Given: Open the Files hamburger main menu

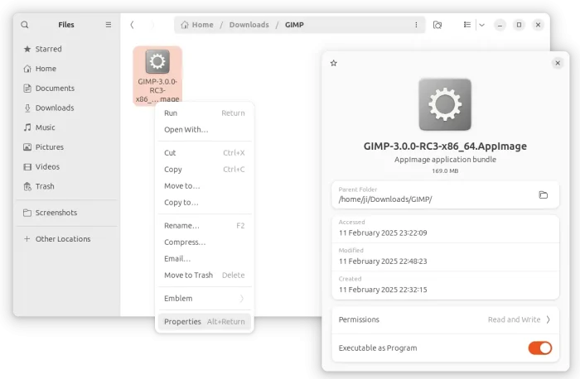Looking at the screenshot, I should tap(109, 25).
